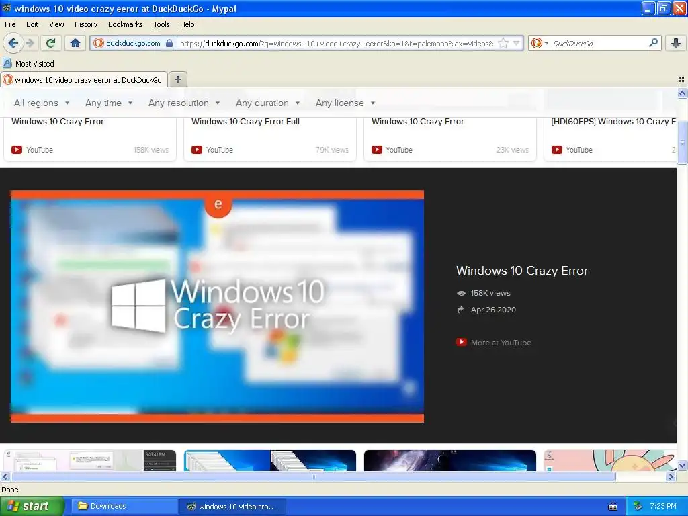Viewport: 688px width, 516px height.
Task: Click the eye icon next to 158K views
Action: (x=461, y=293)
